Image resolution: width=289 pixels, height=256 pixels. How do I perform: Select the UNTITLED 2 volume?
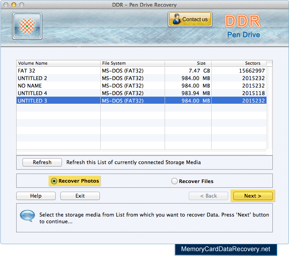[x=141, y=78]
